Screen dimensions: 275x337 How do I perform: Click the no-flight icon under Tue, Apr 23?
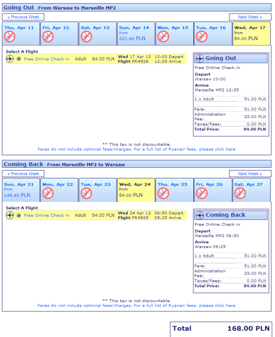86,193
